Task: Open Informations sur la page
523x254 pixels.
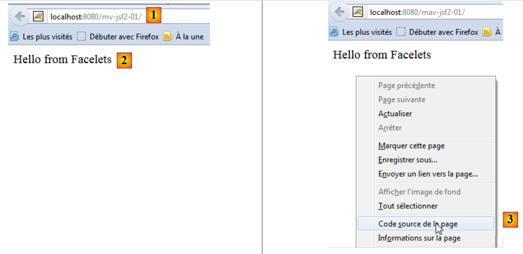Action: tap(419, 238)
